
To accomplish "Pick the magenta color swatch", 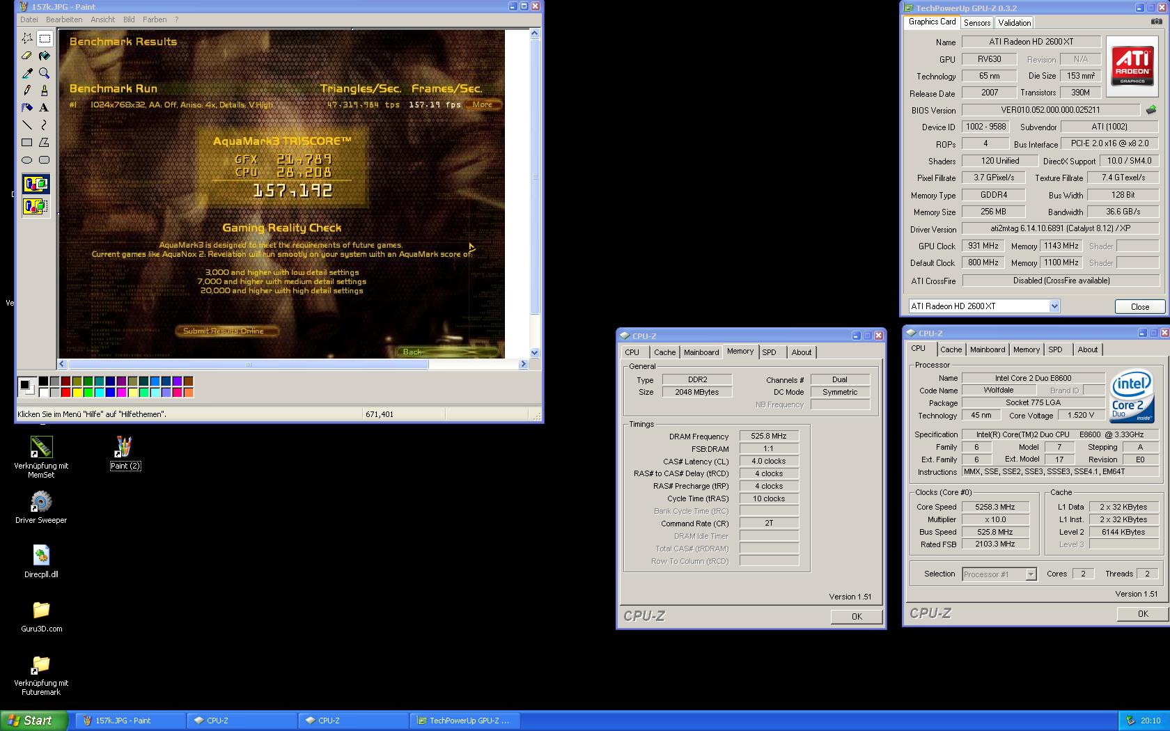I will [x=121, y=393].
